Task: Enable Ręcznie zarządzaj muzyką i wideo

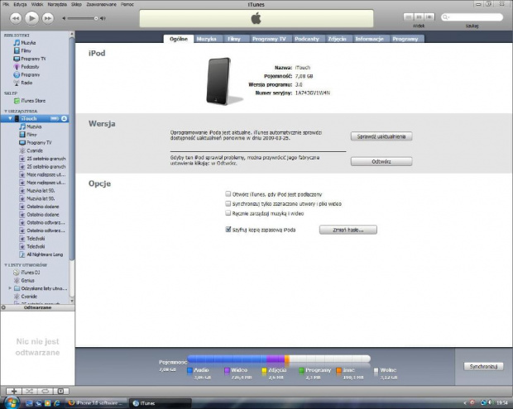Action: 228,213
